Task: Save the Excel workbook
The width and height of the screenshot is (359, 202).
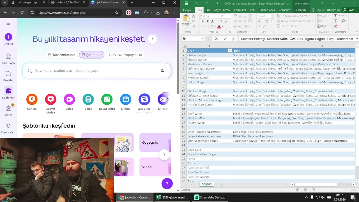Action: pyautogui.click(x=186, y=3)
